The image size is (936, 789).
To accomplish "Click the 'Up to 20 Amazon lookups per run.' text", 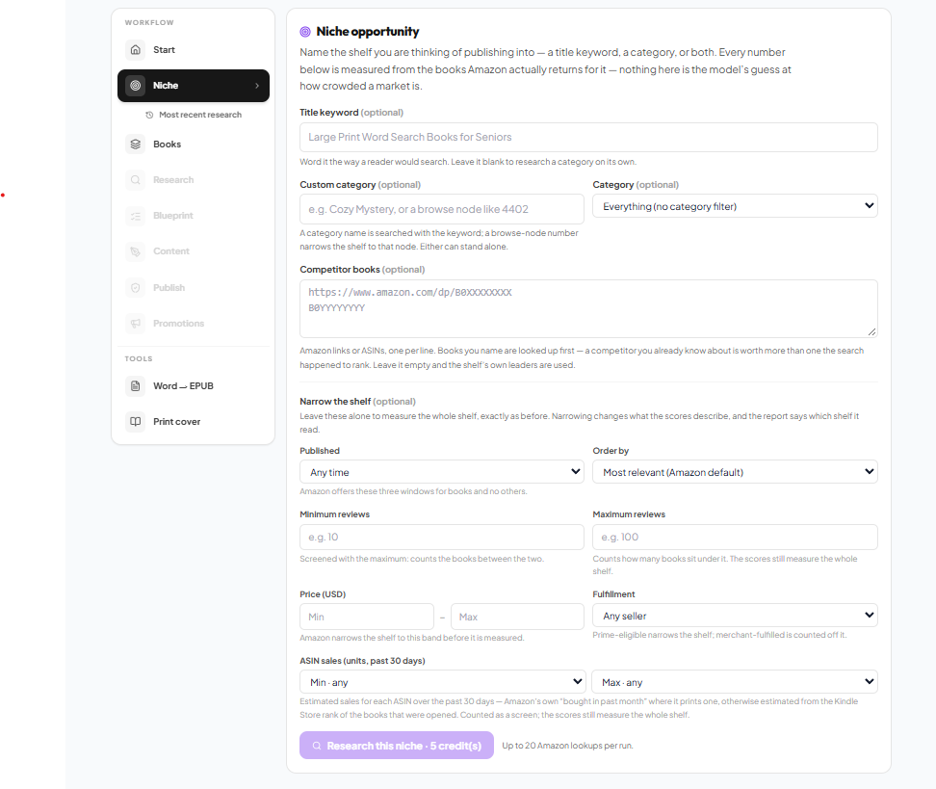I will pyautogui.click(x=567, y=746).
